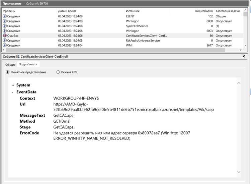The width and height of the screenshot is (251, 184).
Task: Click the Method field label
Action: 27,121
